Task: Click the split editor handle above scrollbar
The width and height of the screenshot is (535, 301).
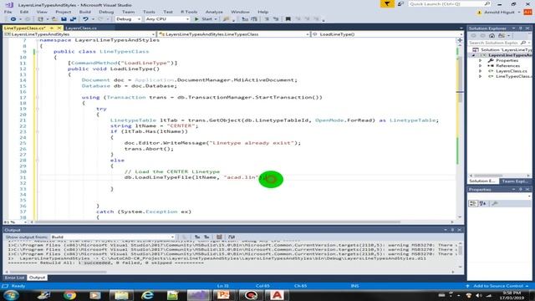Action: [x=460, y=40]
